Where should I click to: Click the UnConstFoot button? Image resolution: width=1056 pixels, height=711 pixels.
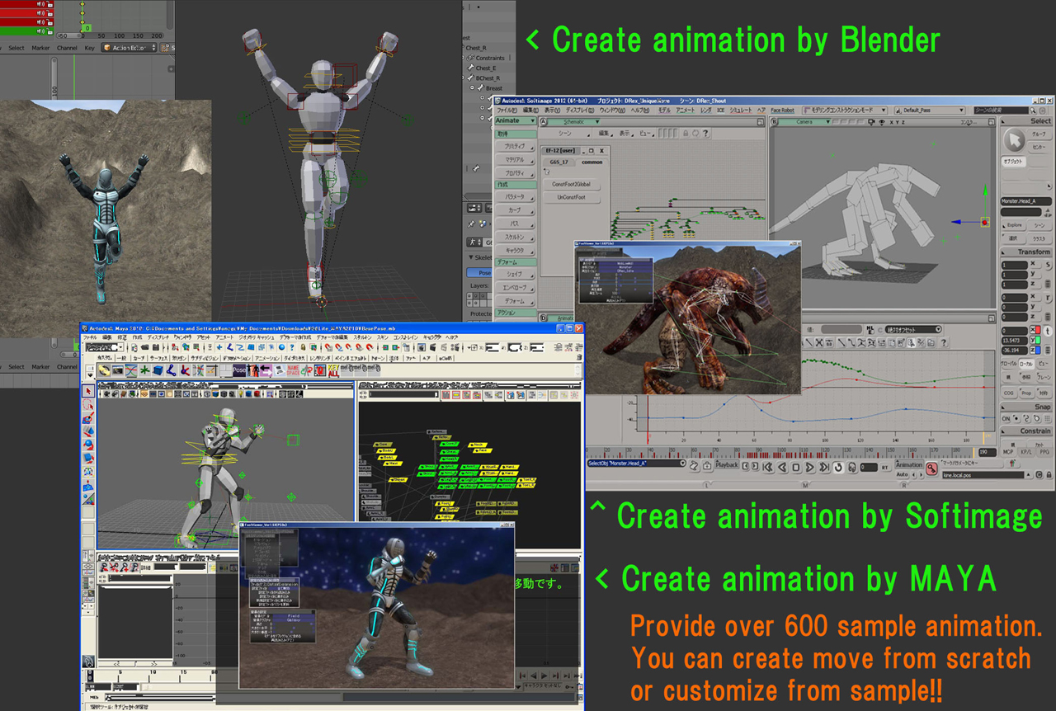[571, 199]
